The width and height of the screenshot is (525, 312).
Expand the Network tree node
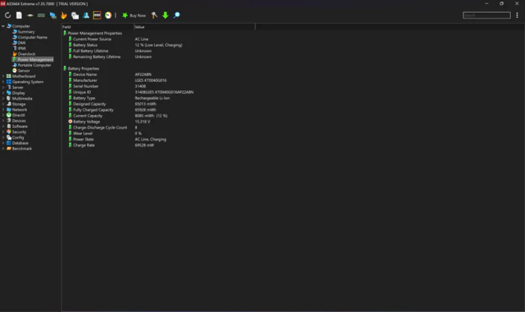coord(3,109)
